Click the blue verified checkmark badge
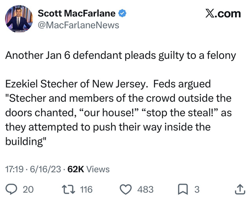The image size is (252, 204). 122,13
